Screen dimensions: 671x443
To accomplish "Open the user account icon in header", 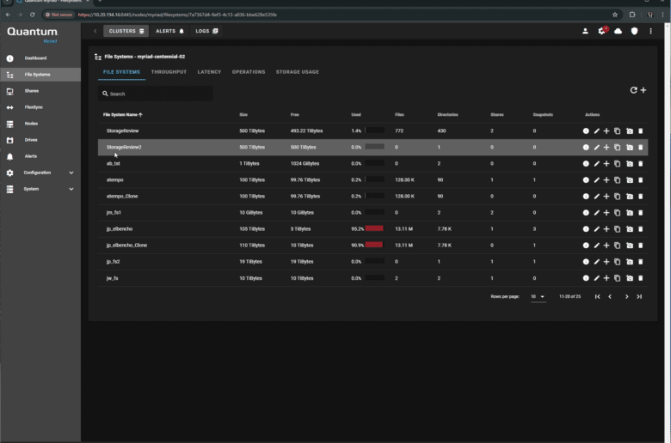I will (x=585, y=31).
